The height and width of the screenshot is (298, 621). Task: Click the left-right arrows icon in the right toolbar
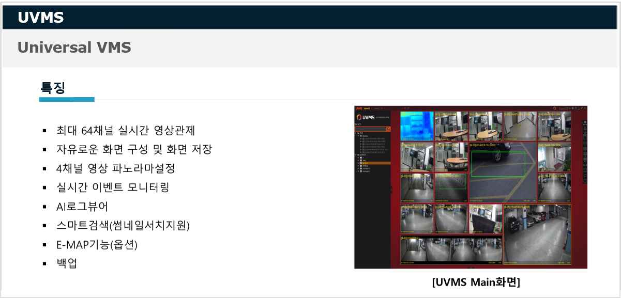(x=585, y=165)
